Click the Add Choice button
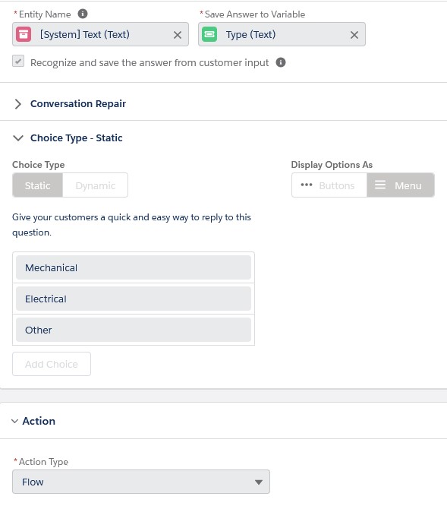Image resolution: width=447 pixels, height=509 pixels. tap(52, 364)
